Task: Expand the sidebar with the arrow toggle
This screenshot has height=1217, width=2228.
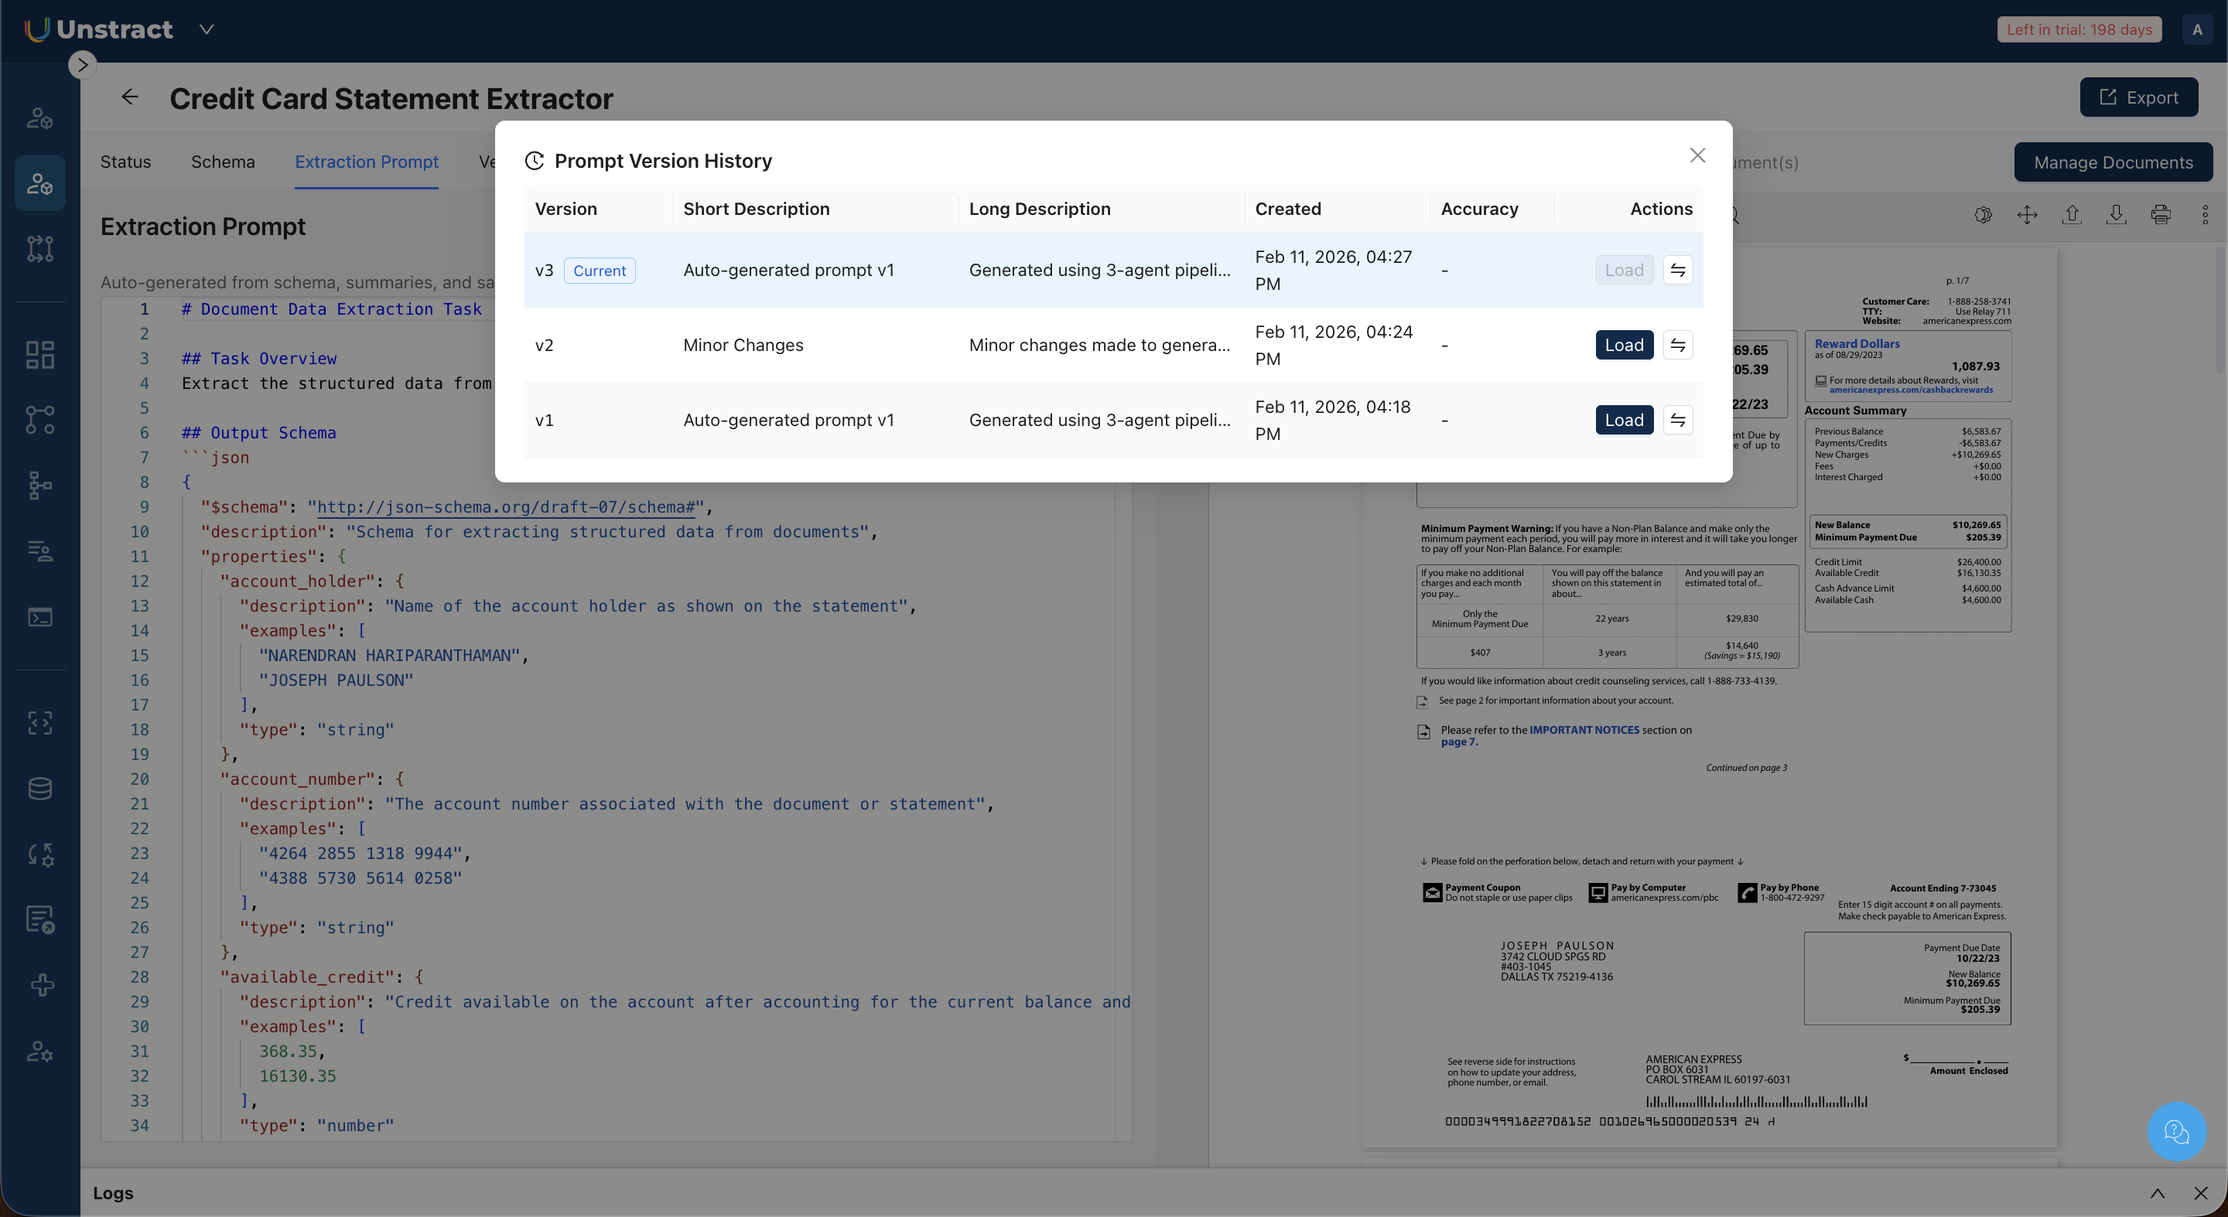Action: [82, 65]
